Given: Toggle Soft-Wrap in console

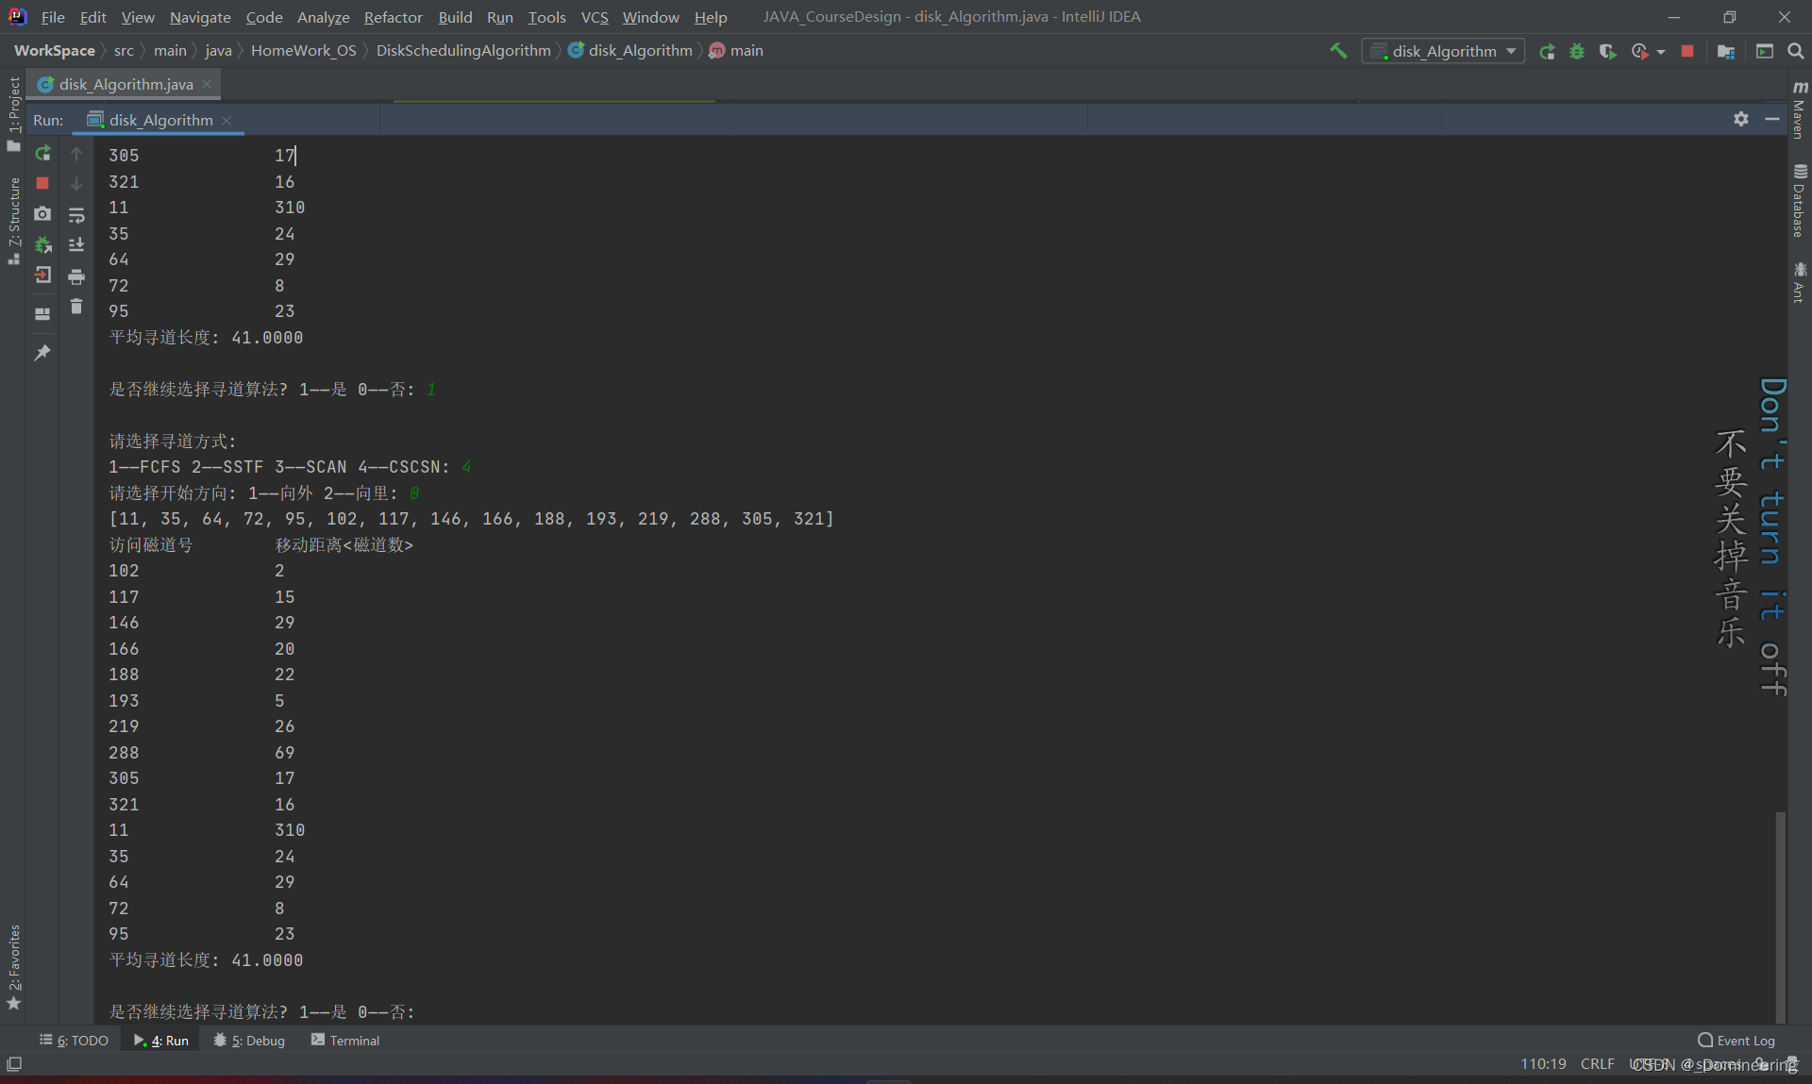Looking at the screenshot, I should coord(76,215).
